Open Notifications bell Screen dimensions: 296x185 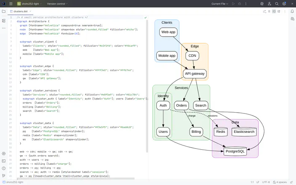pos(292,11)
